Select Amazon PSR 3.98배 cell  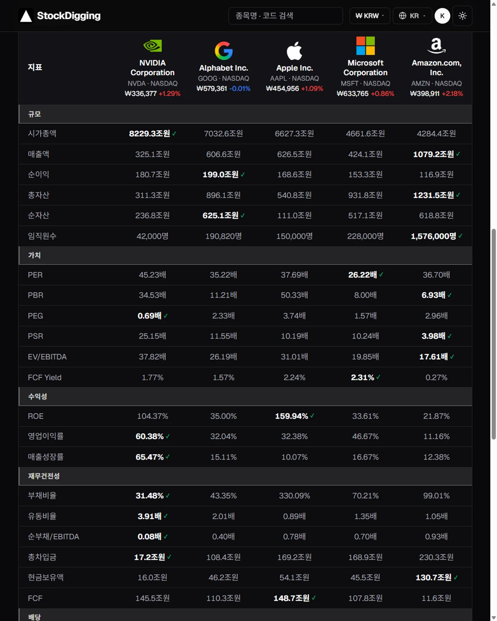tap(437, 336)
